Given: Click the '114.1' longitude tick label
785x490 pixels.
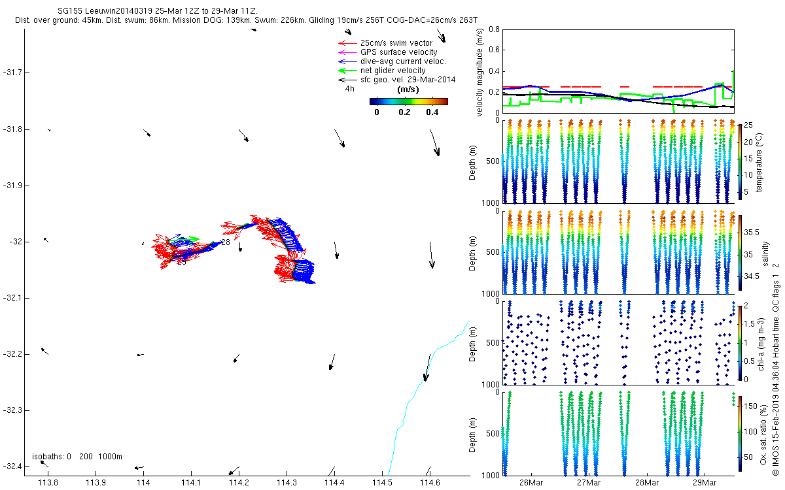Looking at the screenshot, I should point(192,482).
